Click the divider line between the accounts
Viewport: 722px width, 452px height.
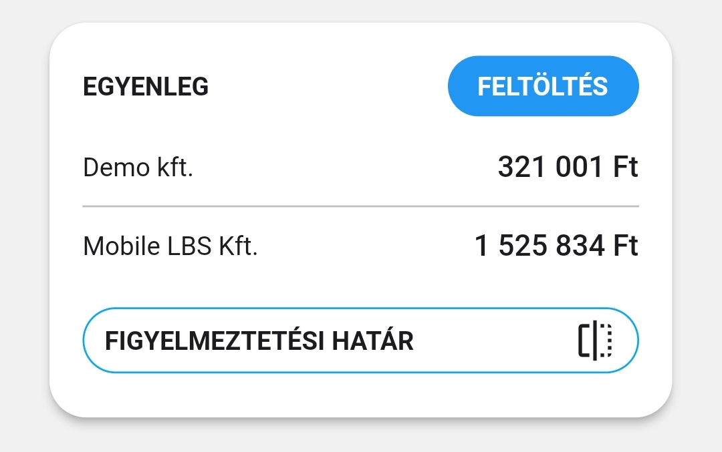point(360,207)
